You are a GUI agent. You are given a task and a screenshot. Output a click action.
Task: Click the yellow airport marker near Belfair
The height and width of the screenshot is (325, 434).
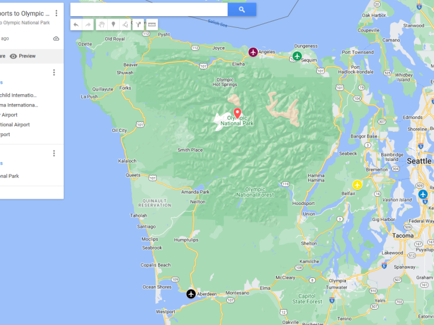pos(357,185)
